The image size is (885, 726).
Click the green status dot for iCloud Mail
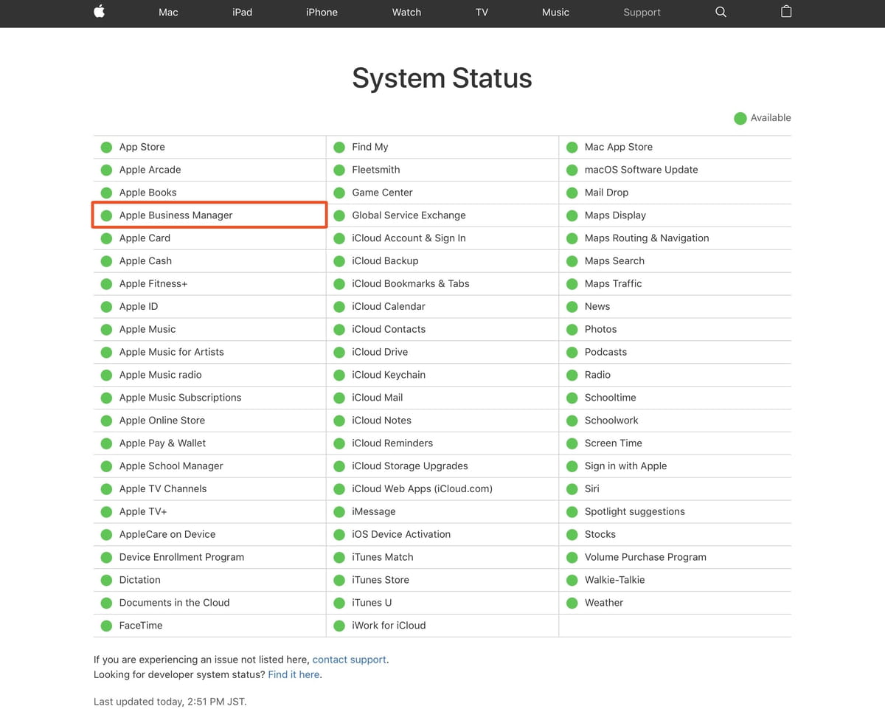pyautogui.click(x=339, y=398)
